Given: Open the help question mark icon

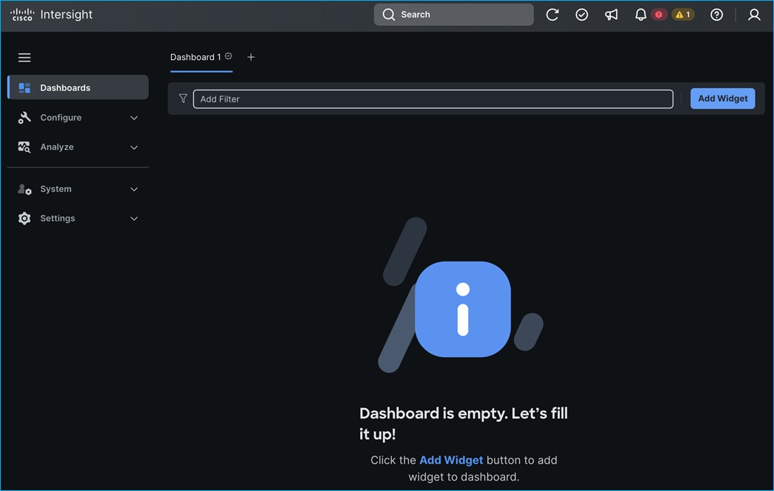Looking at the screenshot, I should pos(716,15).
